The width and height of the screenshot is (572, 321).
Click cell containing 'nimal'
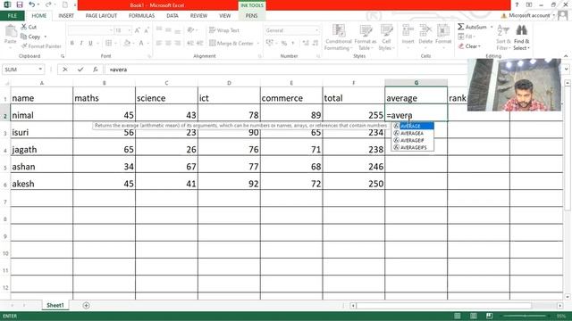[x=42, y=115]
